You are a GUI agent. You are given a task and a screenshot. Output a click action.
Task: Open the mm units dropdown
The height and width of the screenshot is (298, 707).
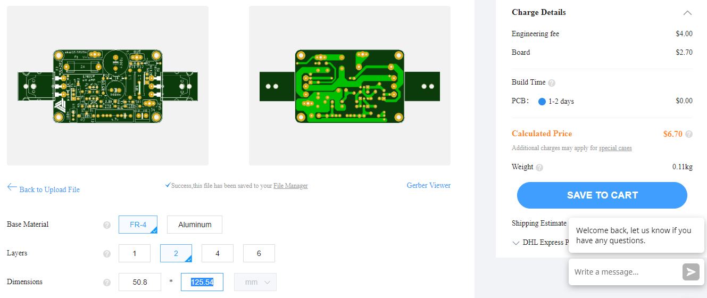click(255, 282)
